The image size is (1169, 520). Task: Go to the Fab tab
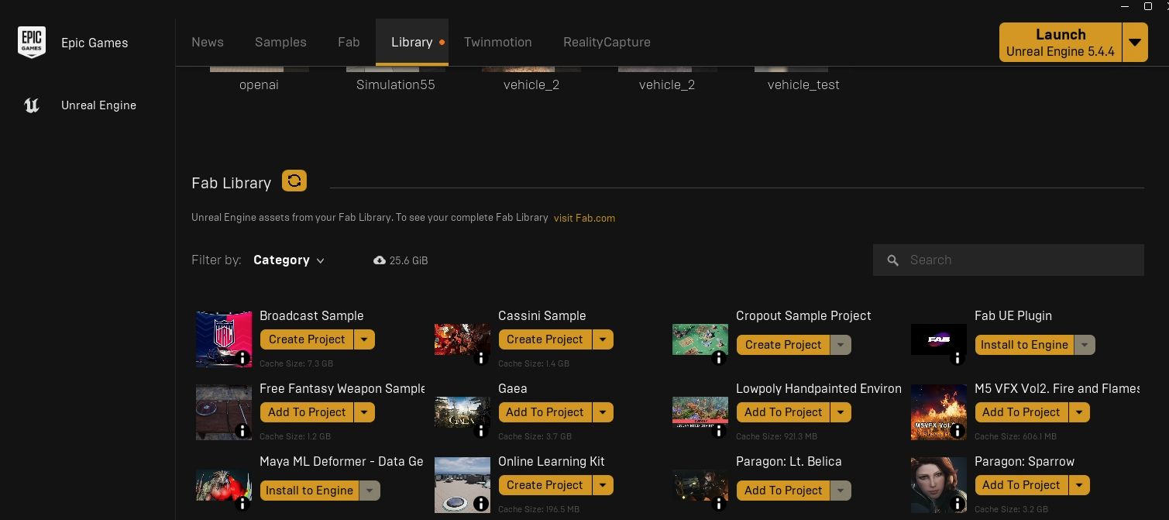(349, 43)
